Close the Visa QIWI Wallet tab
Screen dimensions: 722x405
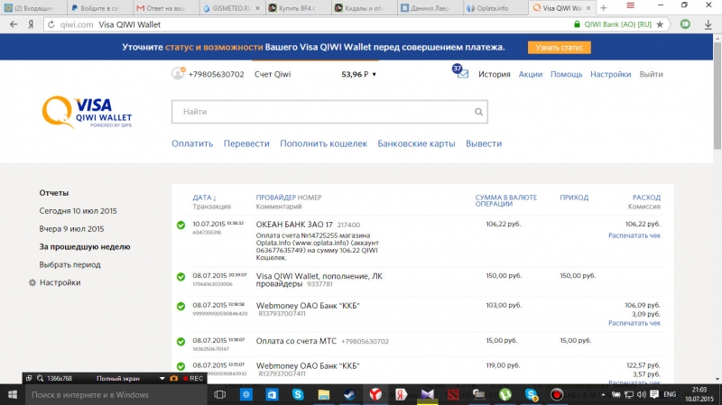coord(588,8)
